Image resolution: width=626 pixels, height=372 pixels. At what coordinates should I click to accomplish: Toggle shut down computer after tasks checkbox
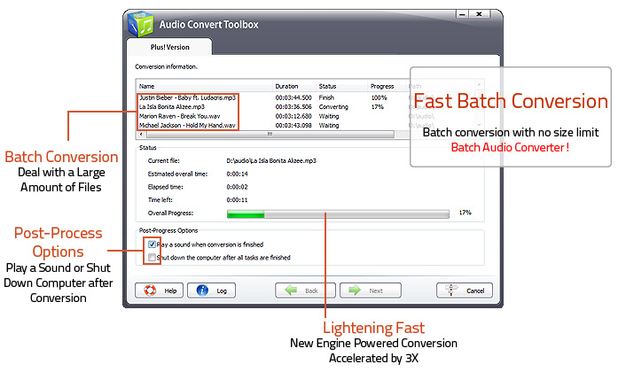152,257
